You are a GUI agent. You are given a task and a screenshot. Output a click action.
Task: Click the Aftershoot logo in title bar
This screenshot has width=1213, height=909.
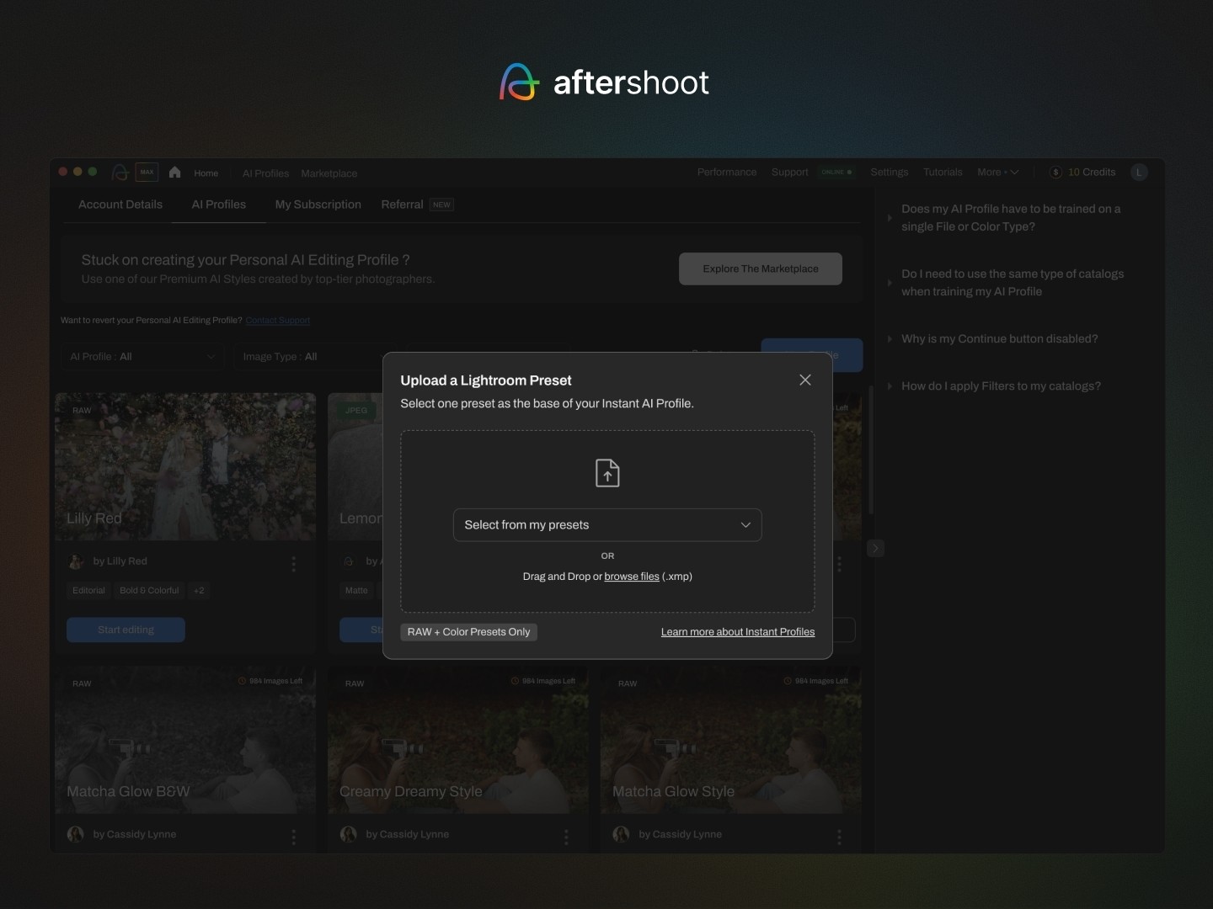(x=120, y=173)
